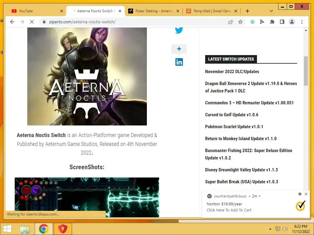Open the Extensions puzzle menu
The width and height of the screenshot is (314, 235).
272,22
